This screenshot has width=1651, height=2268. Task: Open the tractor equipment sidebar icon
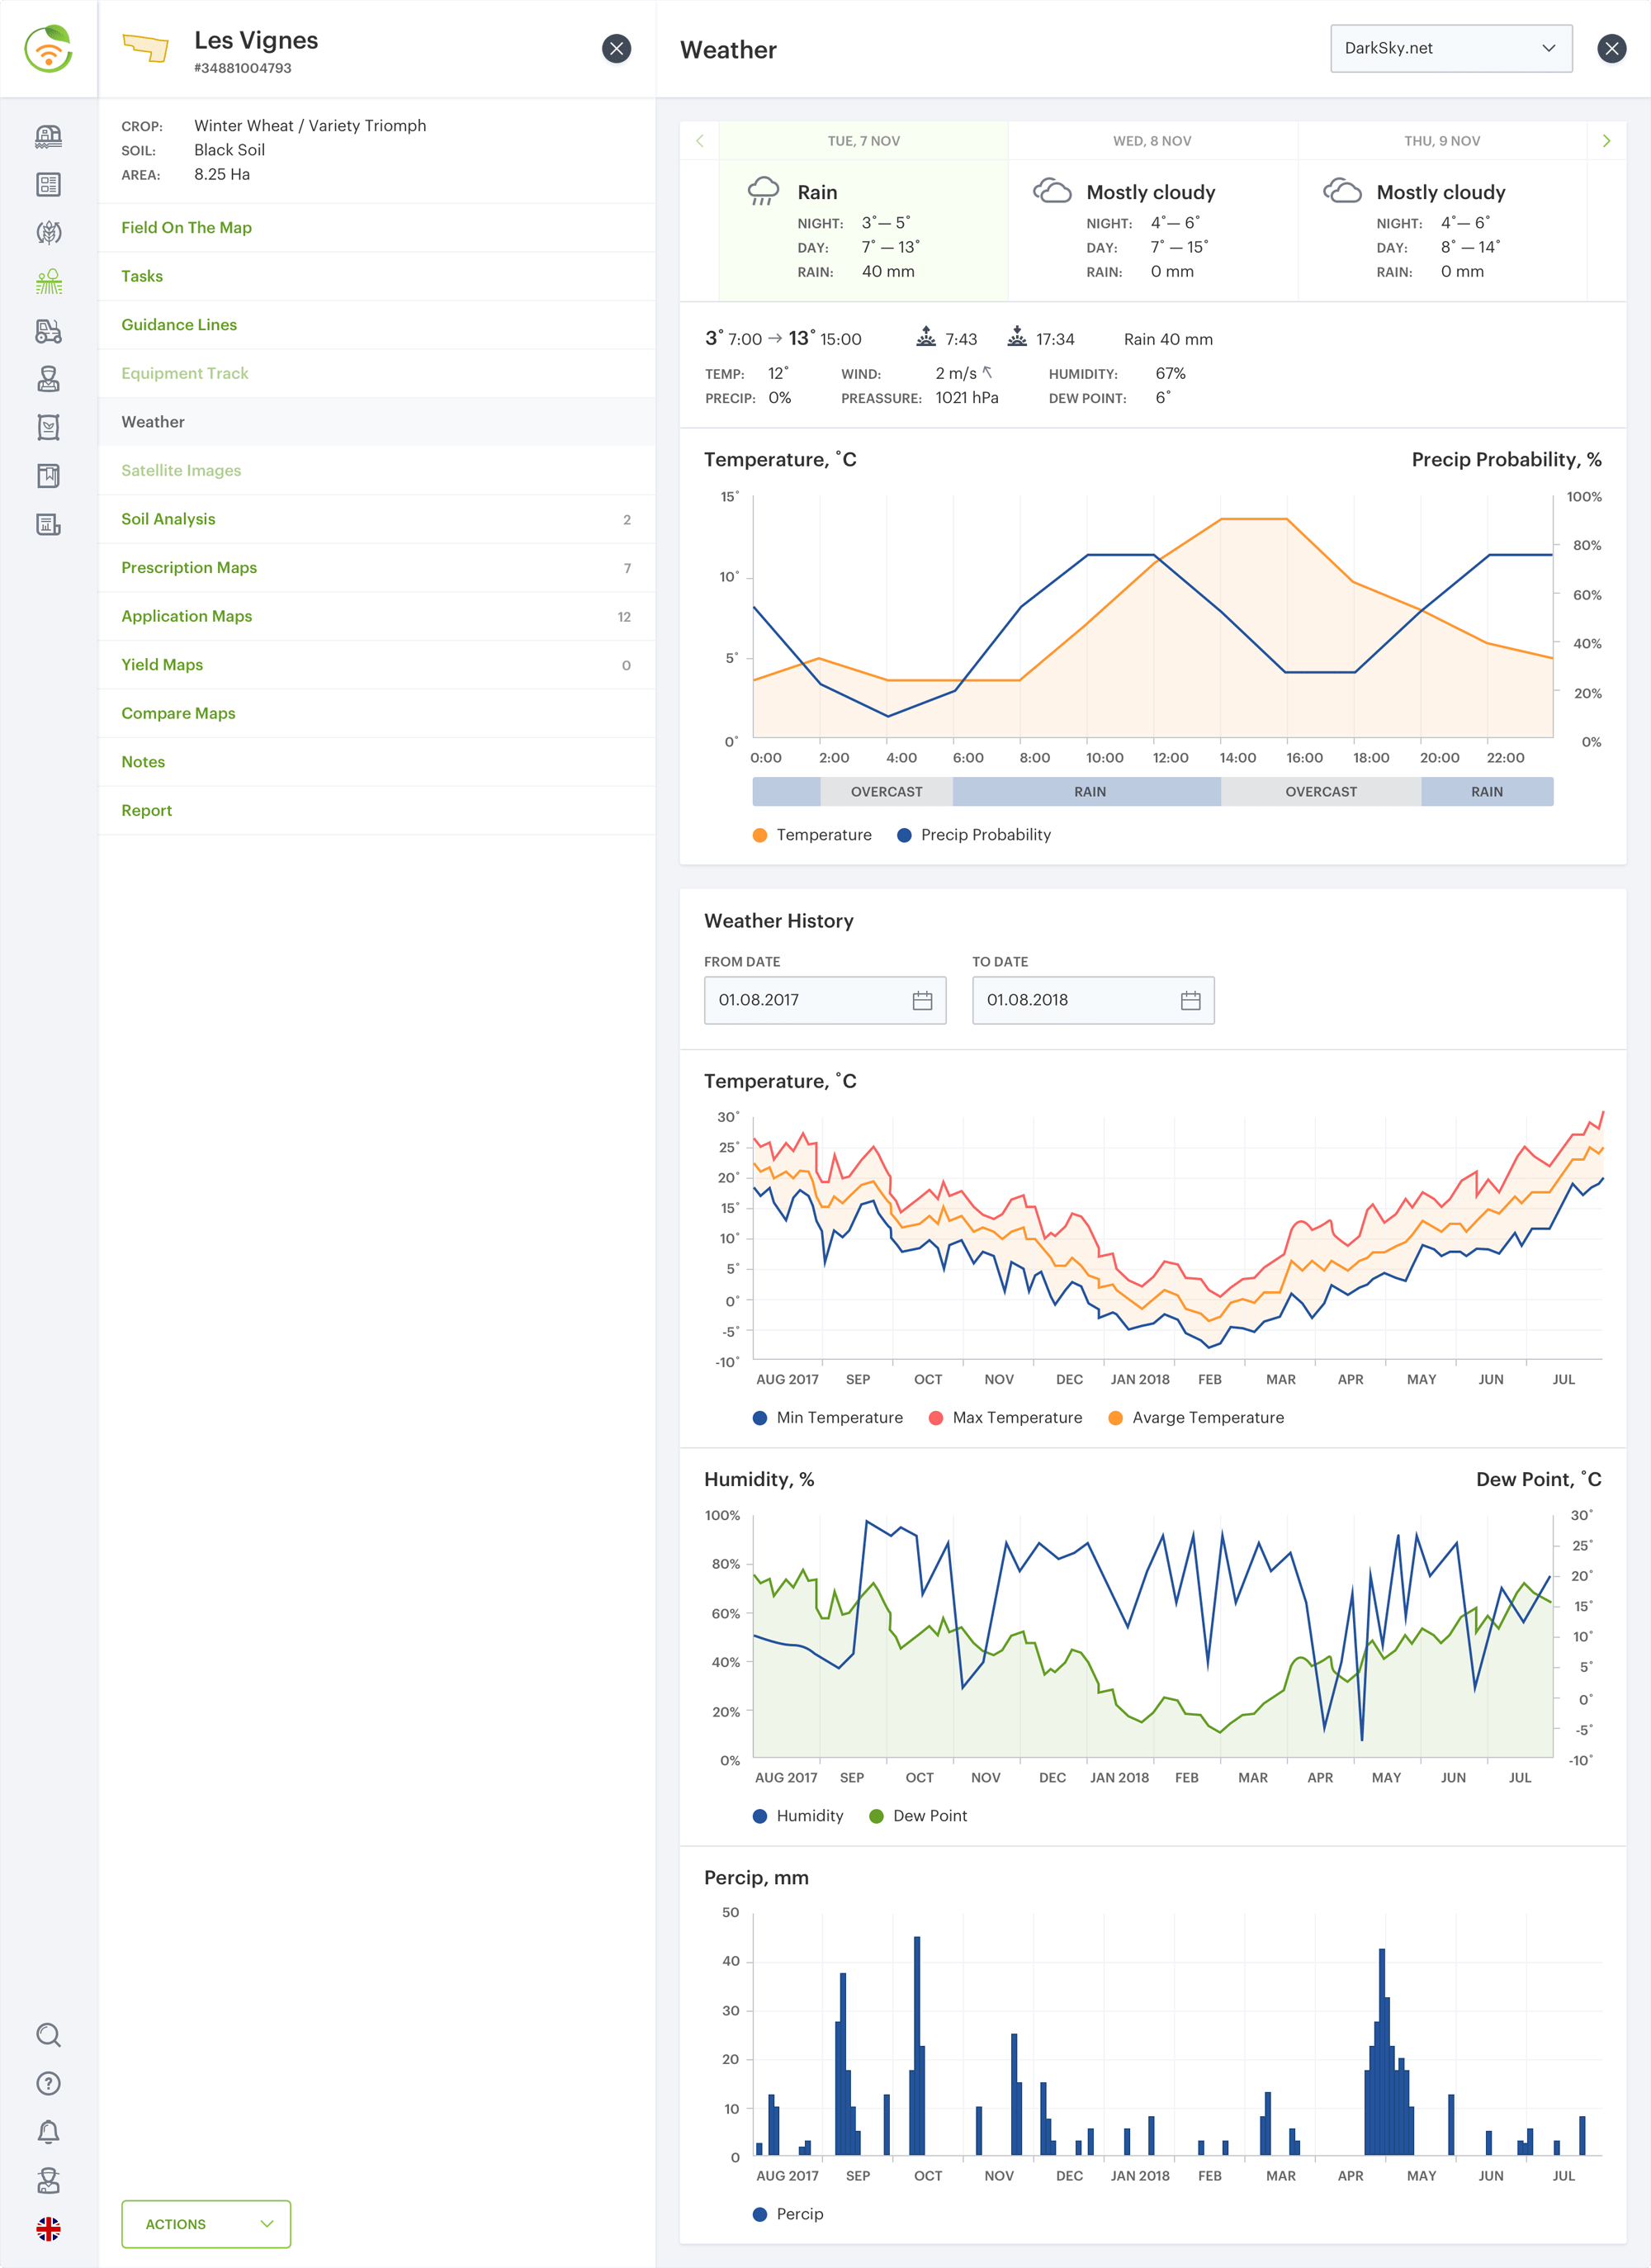coord(48,331)
